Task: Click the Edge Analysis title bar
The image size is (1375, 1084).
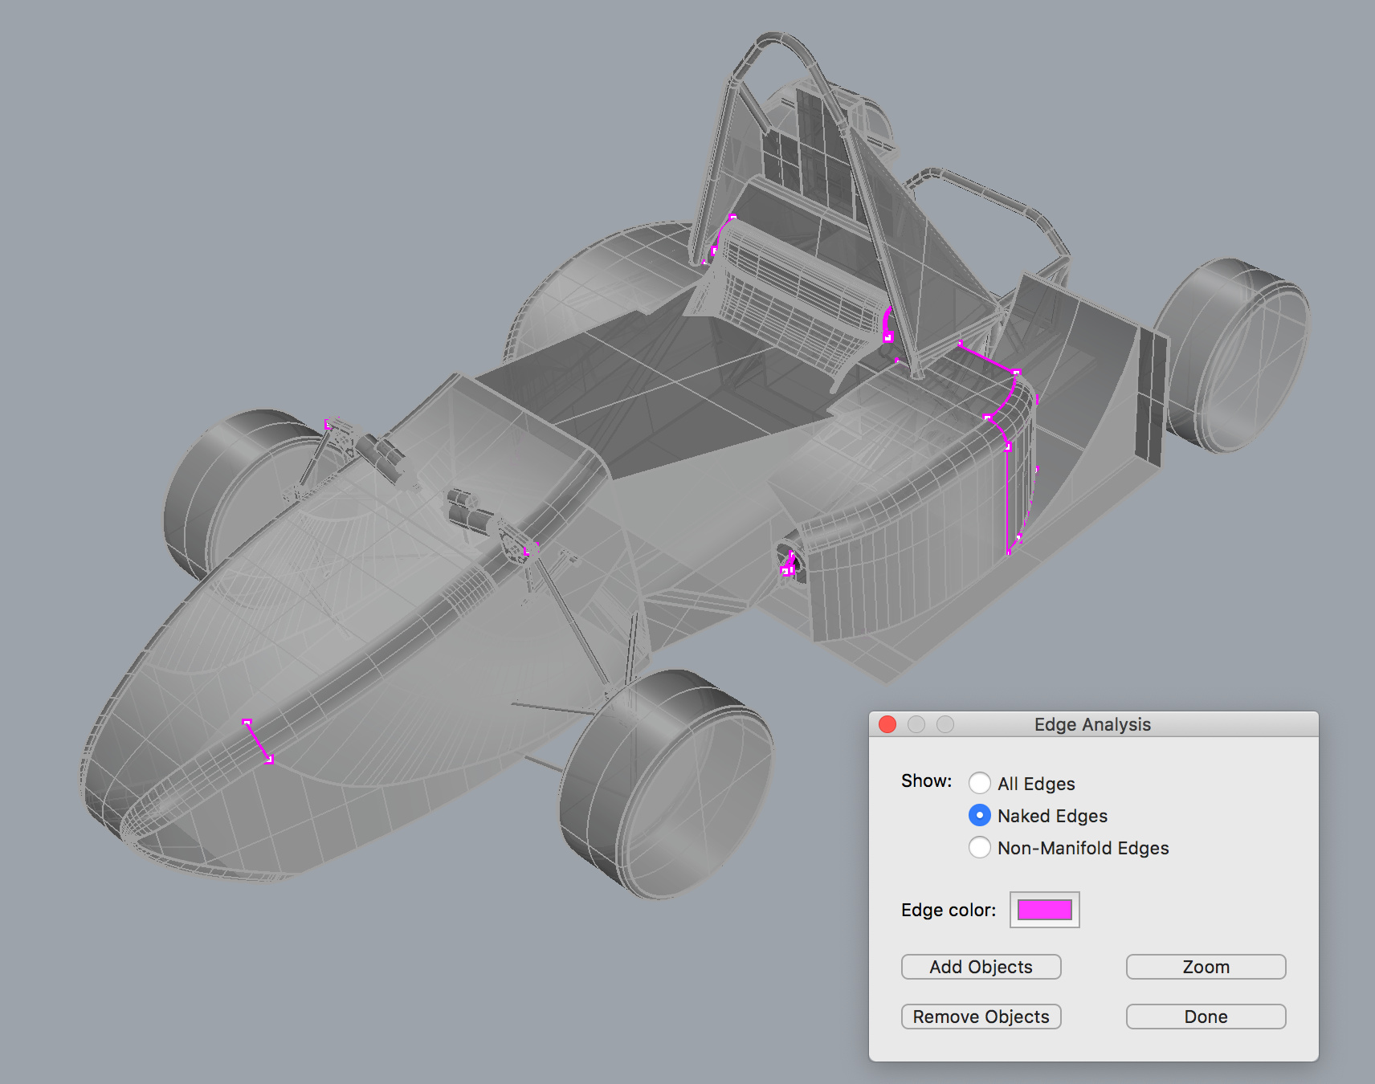Action: (x=1093, y=724)
